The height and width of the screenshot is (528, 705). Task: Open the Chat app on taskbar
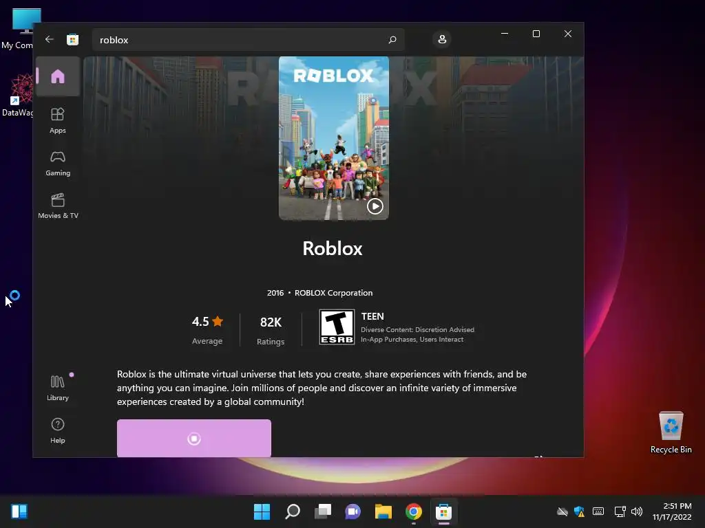point(352,511)
